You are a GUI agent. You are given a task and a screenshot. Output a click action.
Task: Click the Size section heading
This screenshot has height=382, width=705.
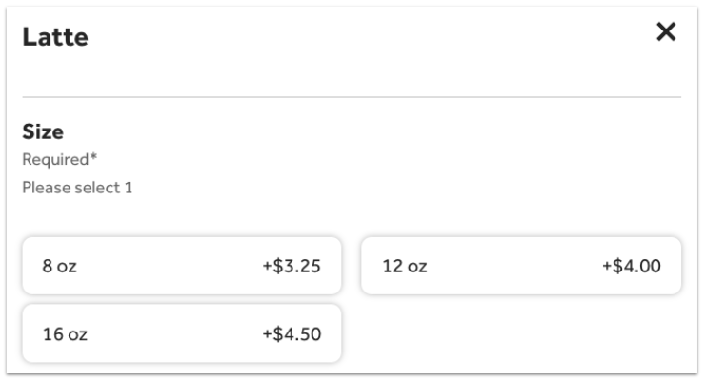pos(43,132)
